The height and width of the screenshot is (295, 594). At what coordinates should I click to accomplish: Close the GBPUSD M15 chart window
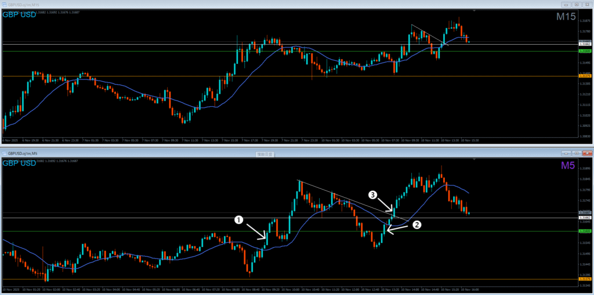[587, 5]
